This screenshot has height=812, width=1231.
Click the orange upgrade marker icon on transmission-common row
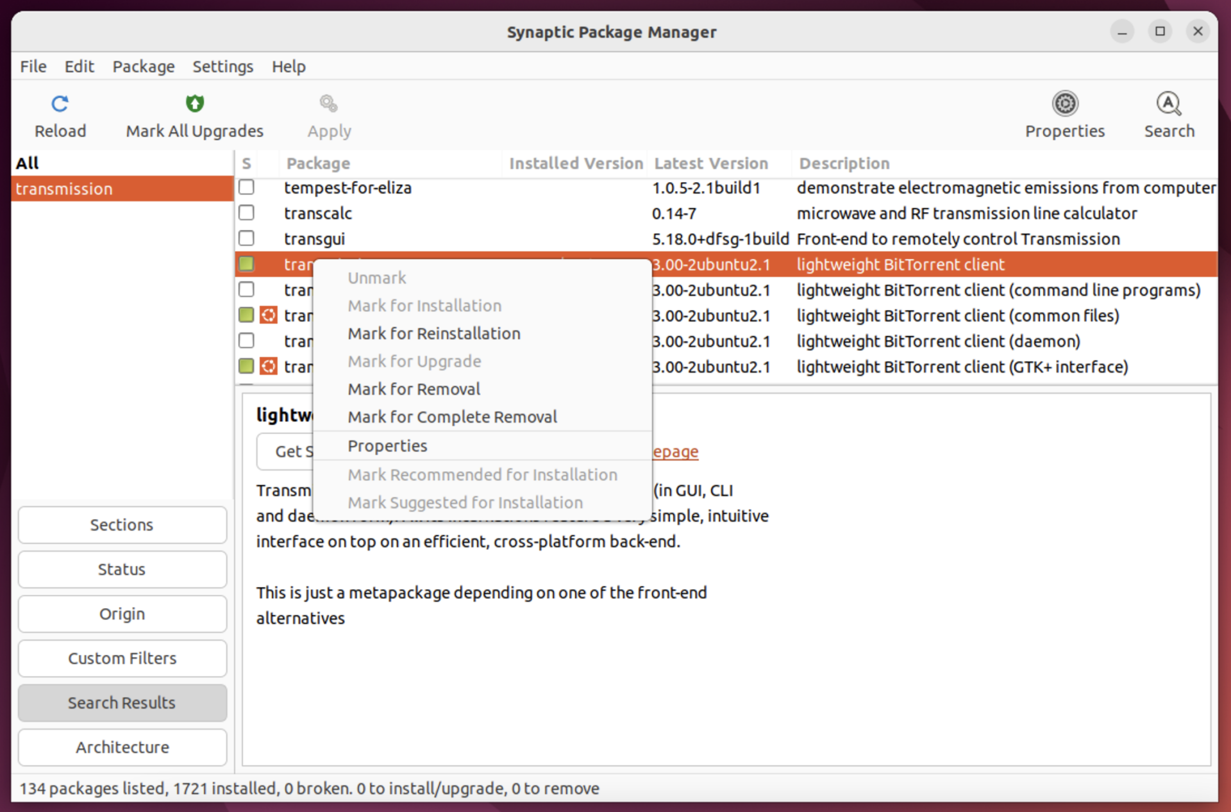[x=269, y=315]
